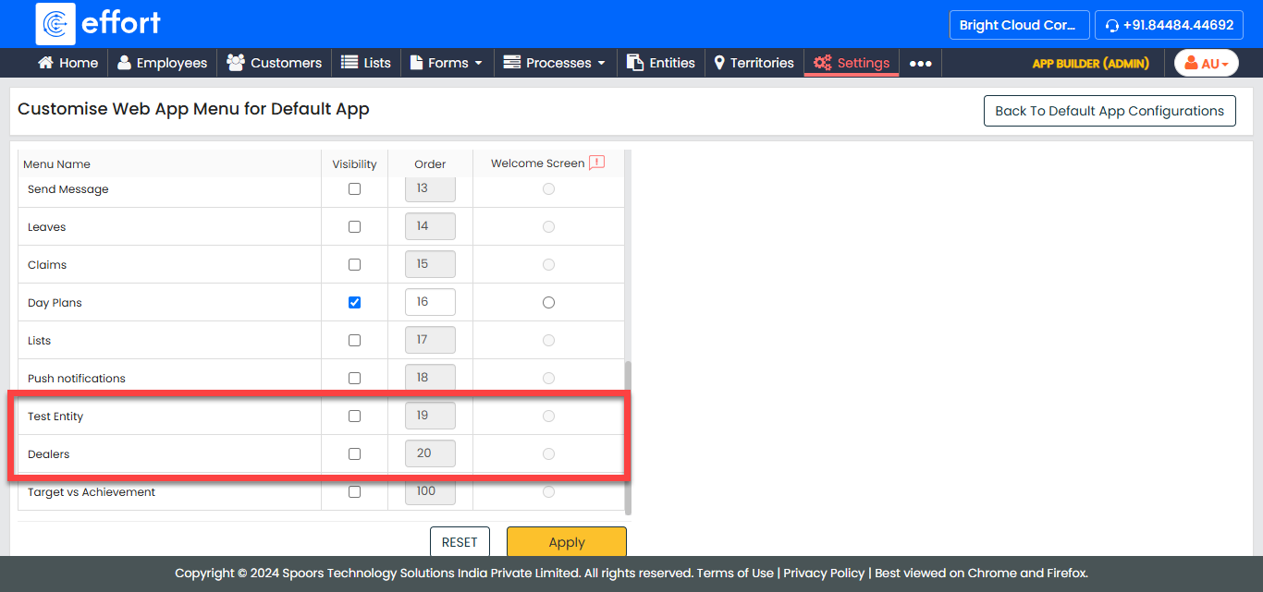Open Customers via the group icon
This screenshot has width=1263, height=592.
pos(236,63)
